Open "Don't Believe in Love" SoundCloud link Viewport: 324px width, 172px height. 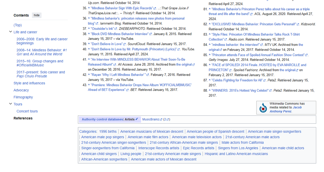109,44
